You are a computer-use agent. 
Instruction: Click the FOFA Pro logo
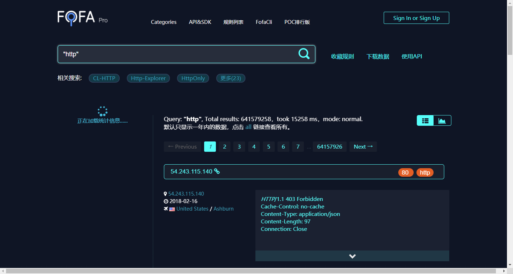click(x=83, y=18)
